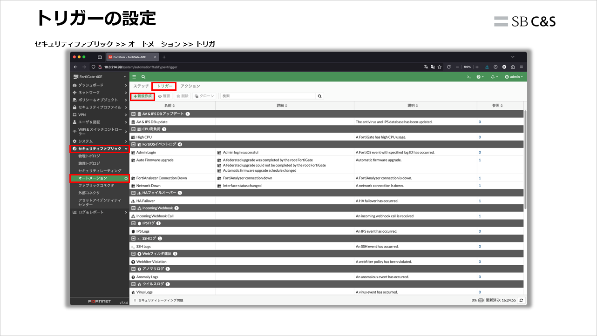
Task: Click the refresh icon in the status bar
Action: 521,300
